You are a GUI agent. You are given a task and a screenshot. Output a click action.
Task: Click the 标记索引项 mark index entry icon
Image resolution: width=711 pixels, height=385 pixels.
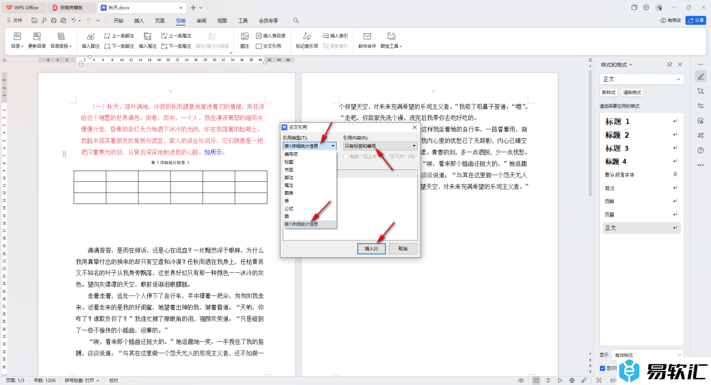click(x=307, y=37)
